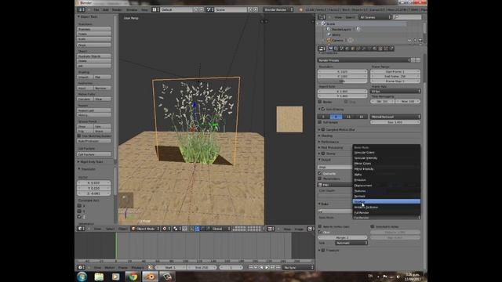The height and width of the screenshot is (282, 502).
Task: Jump to the end frame in timeline
Action: click(278, 267)
